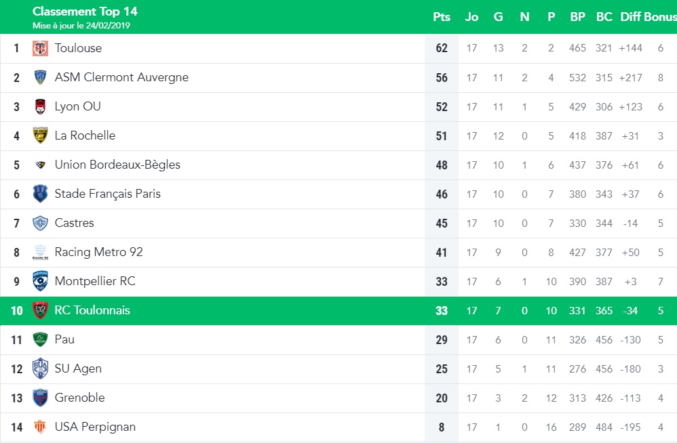677x443 pixels.
Task: Sort by the Pts column header
Action: 441,17
